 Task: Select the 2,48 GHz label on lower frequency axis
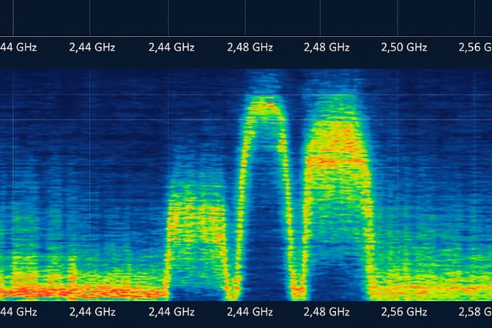[326, 312]
